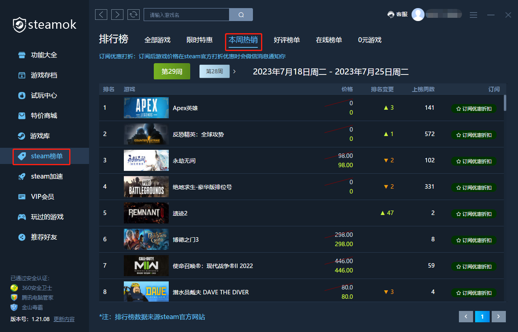
Task: Click the 金山毒霸 certification icon
Action: (x=14, y=307)
